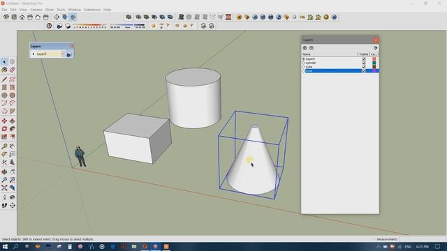Click the Windows taskbar search icon
Image resolution: width=447 pixels, height=251 pixels.
[x=15, y=246]
